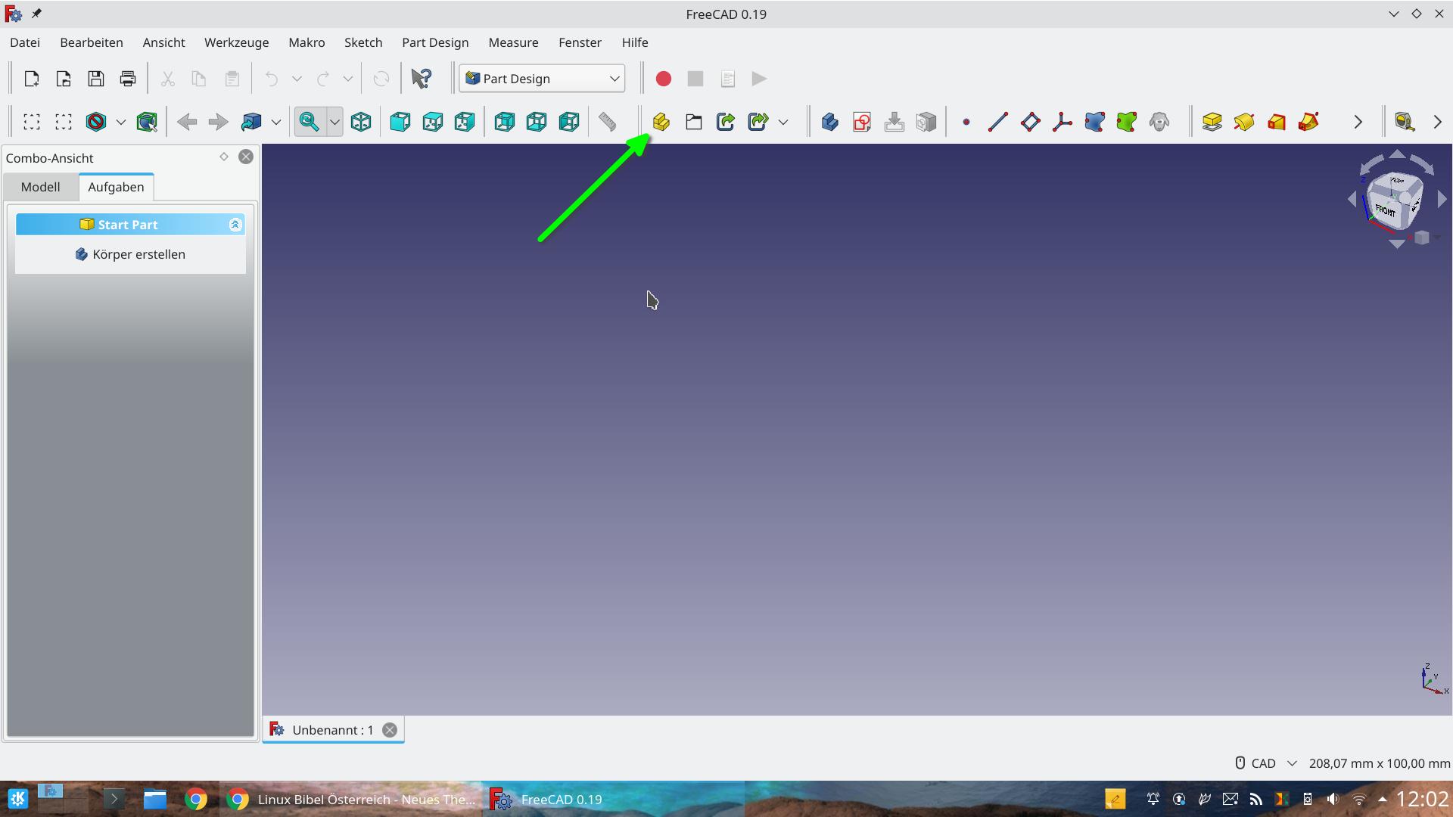Start recording a macro
Image resolution: width=1453 pixels, height=817 pixels.
(664, 78)
